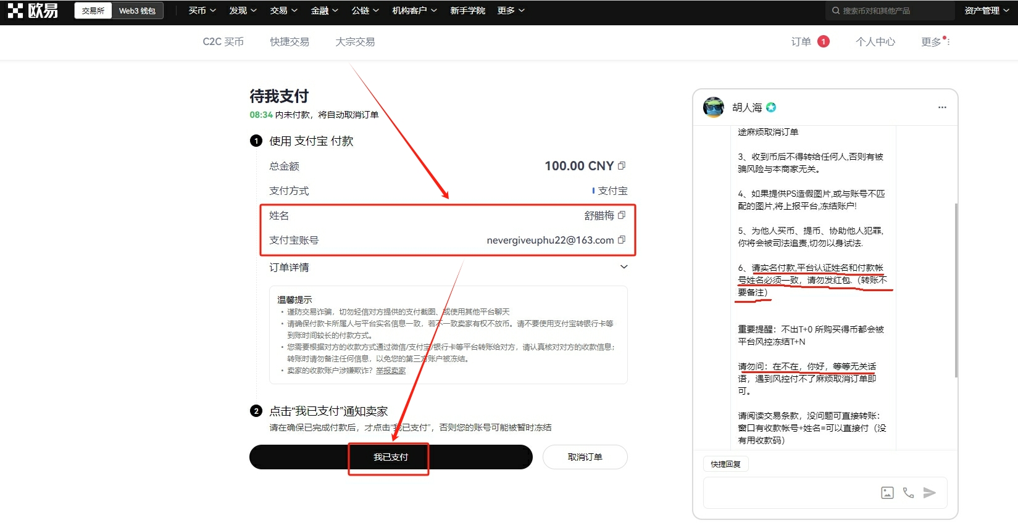Click into the chat message input box

click(x=790, y=492)
